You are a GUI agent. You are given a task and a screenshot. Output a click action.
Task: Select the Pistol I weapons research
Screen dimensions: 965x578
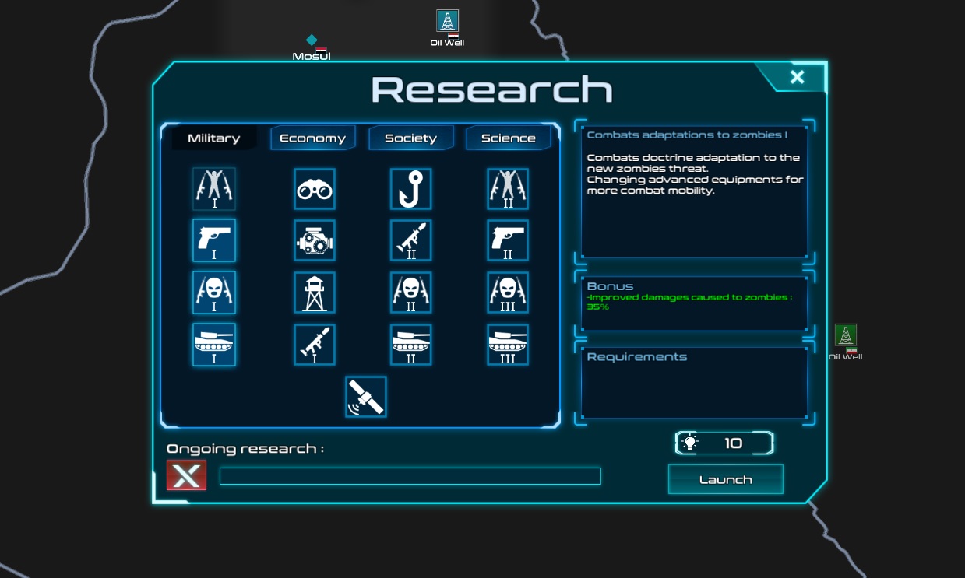214,240
